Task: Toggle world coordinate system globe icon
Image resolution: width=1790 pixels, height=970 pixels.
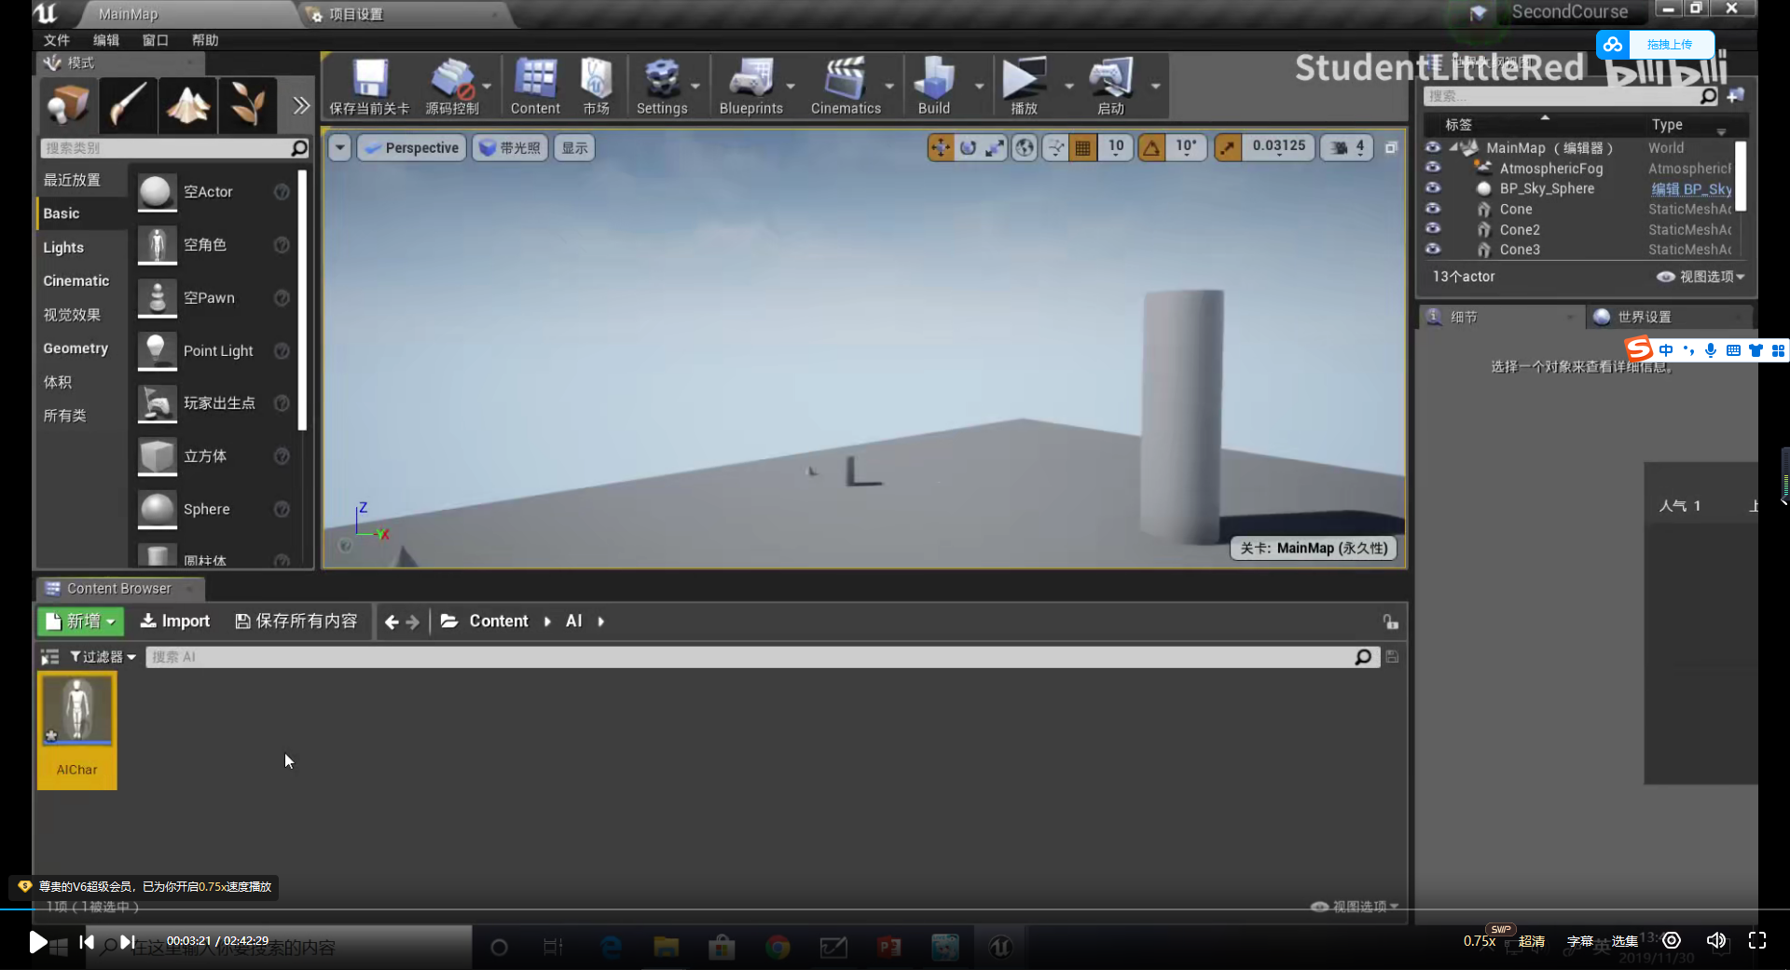Action: click(x=1025, y=147)
